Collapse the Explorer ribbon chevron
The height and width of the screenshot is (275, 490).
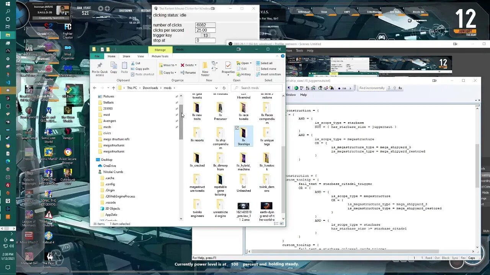278,56
